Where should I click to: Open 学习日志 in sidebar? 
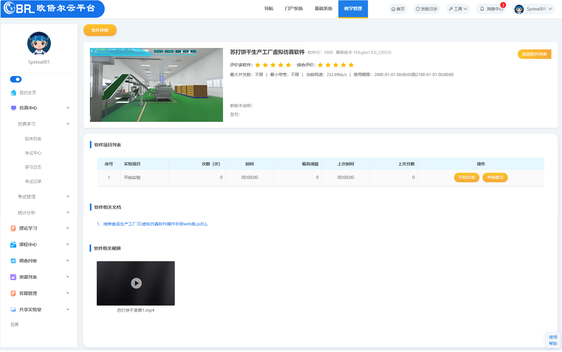tap(33, 167)
